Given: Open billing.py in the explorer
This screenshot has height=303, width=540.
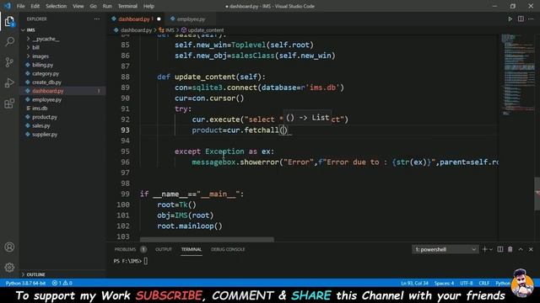Looking at the screenshot, I should tap(42, 65).
